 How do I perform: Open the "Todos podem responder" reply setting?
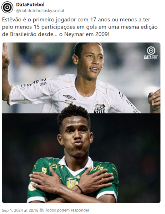tap(67, 210)
